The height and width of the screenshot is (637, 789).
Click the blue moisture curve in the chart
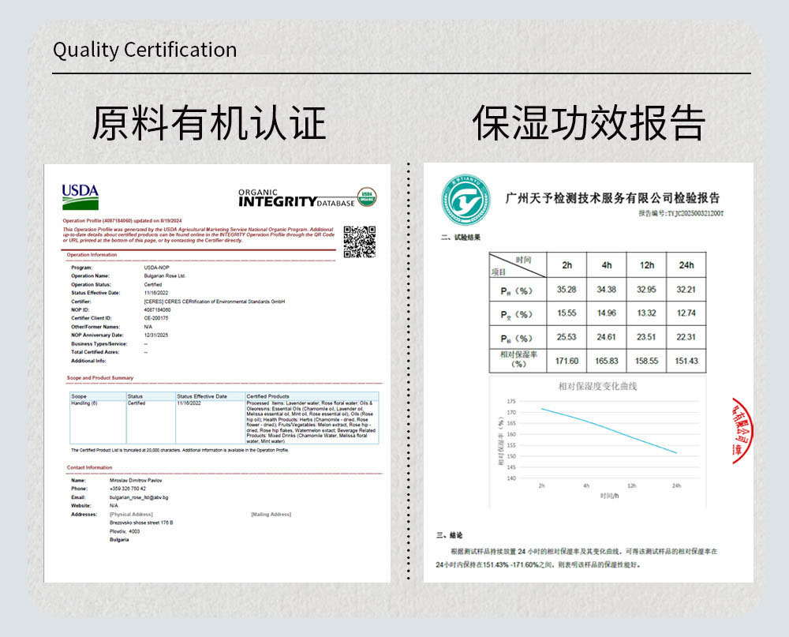(x=609, y=429)
